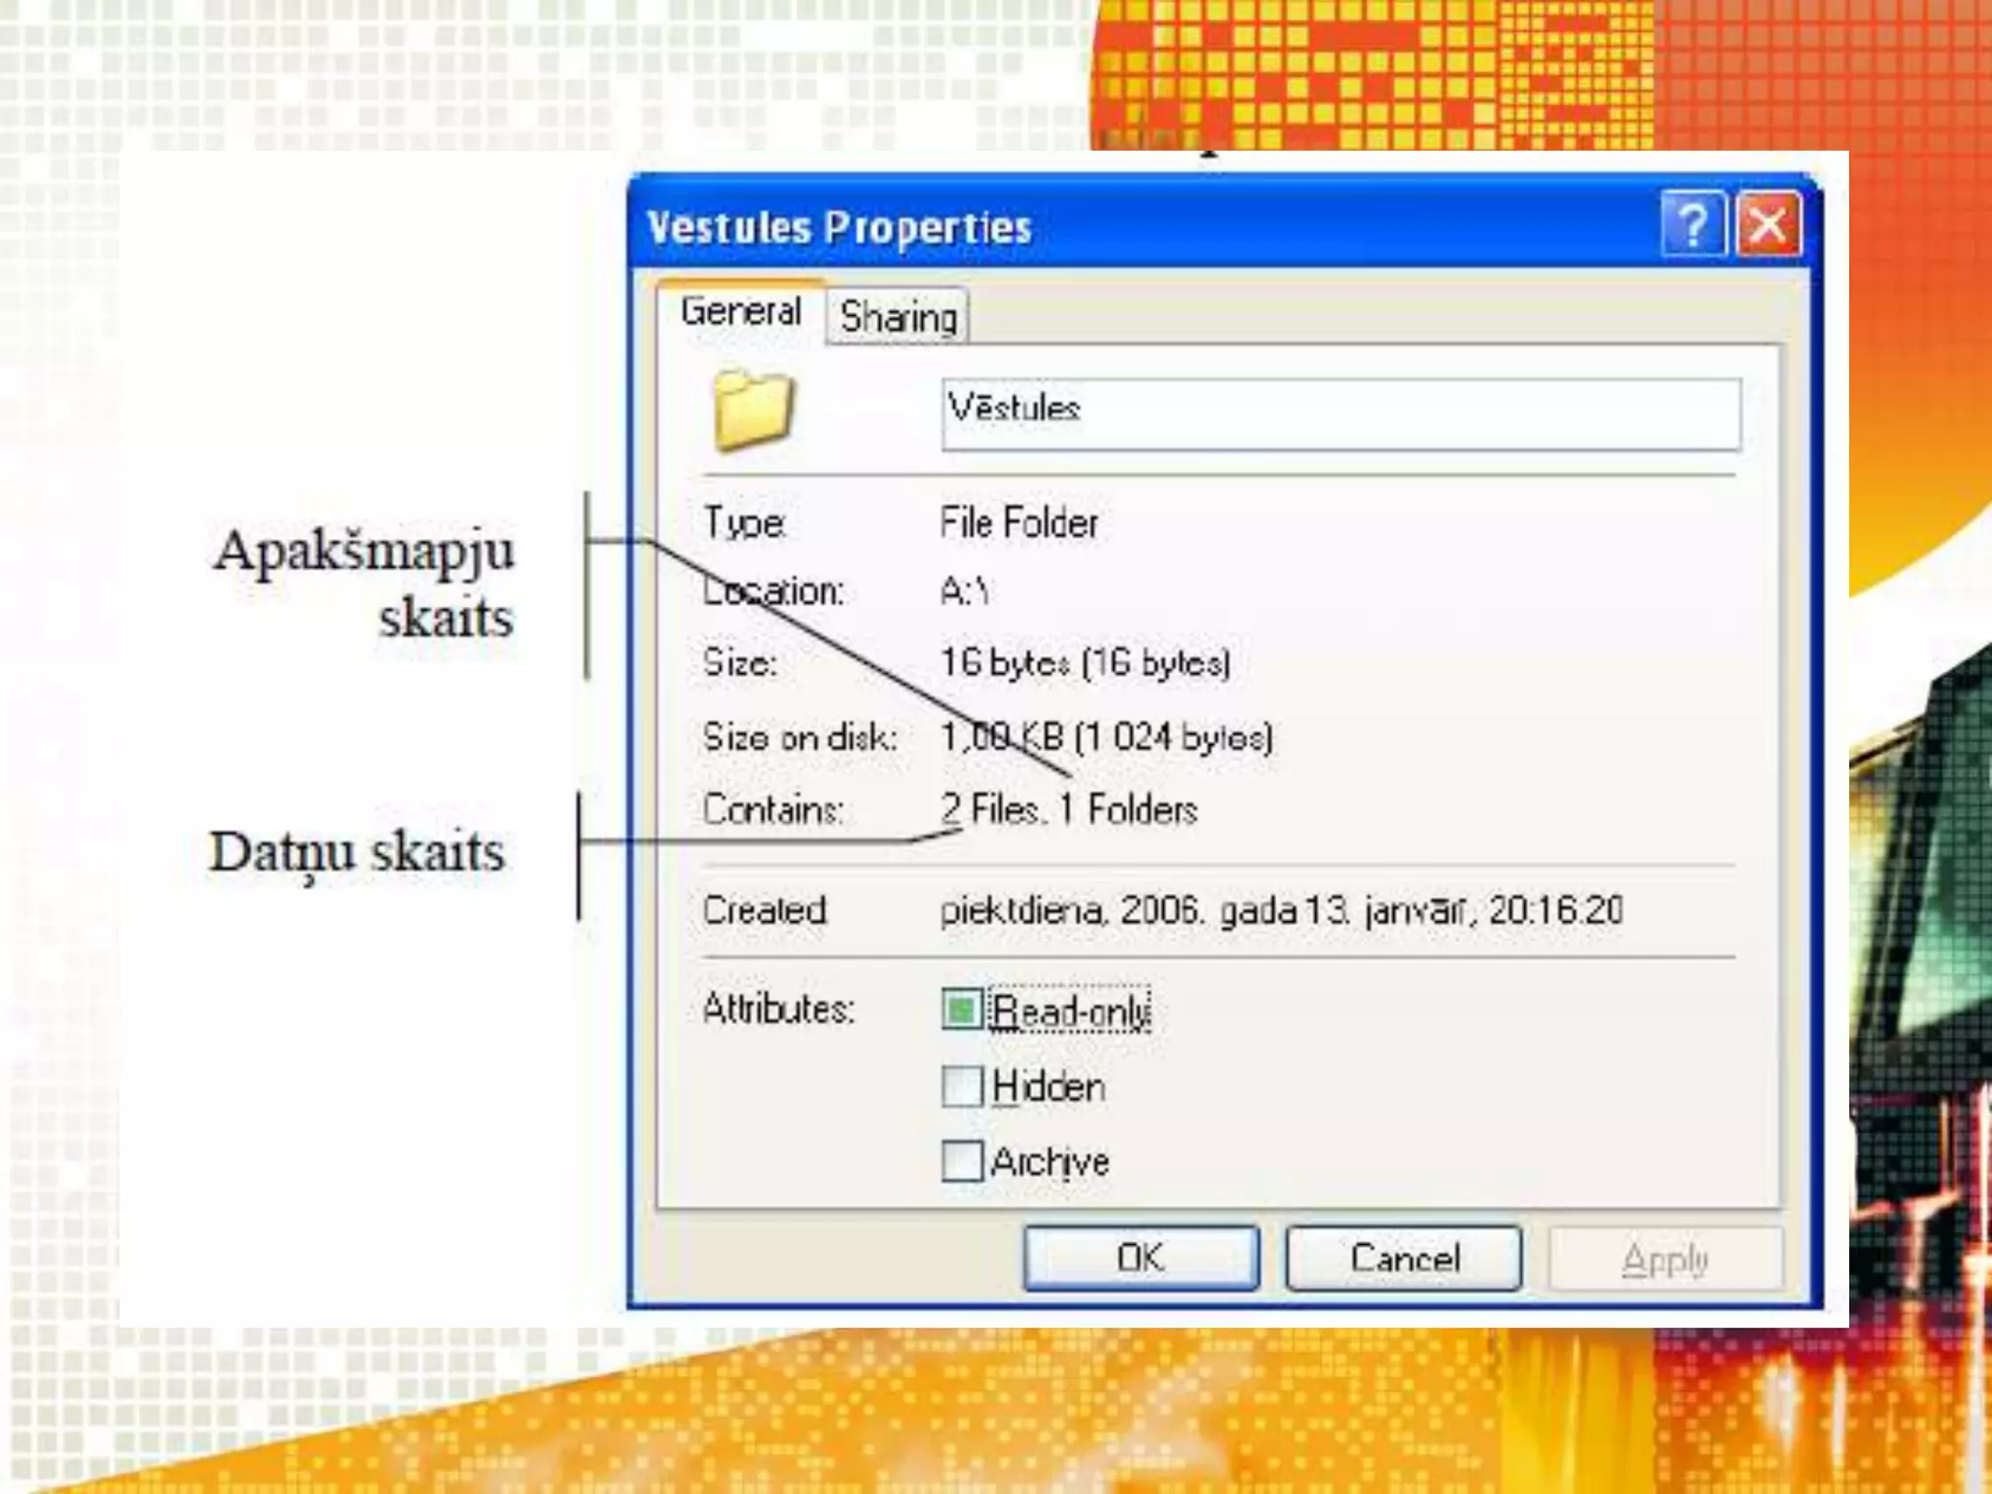Image resolution: width=1992 pixels, height=1494 pixels.
Task: Click the "2 Files, 1 Folders" text
Action: coord(1068,809)
